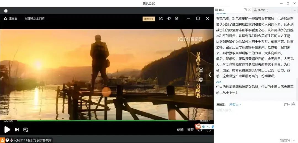
Task: Expand the side panel with the left chevron
Action: click(x=210, y=75)
